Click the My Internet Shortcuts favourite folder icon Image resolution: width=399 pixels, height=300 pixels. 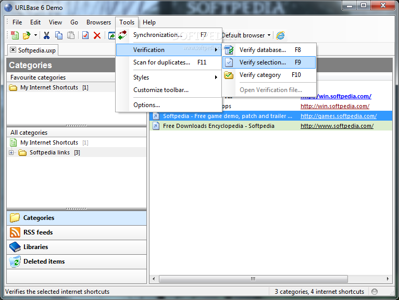[13, 88]
